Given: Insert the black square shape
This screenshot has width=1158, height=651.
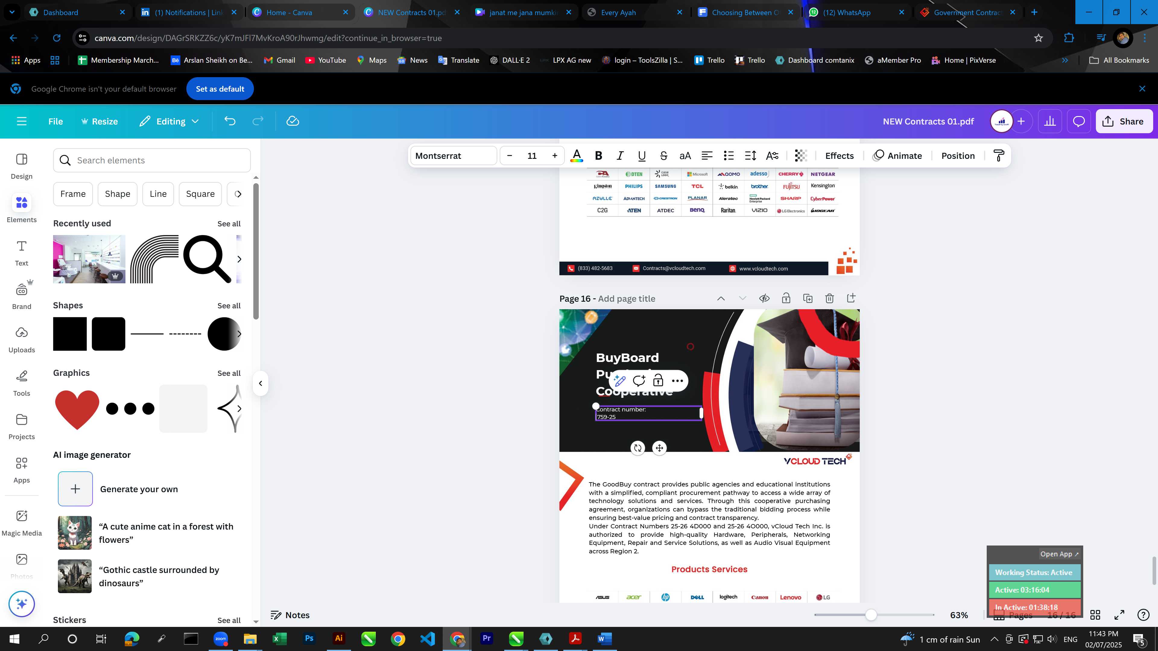Looking at the screenshot, I should [x=70, y=334].
